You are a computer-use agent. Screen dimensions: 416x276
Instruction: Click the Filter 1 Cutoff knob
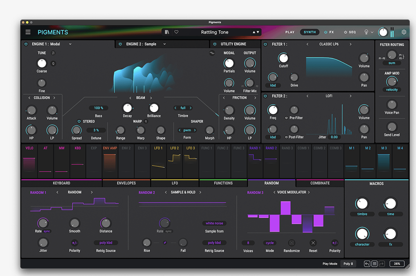(283, 58)
